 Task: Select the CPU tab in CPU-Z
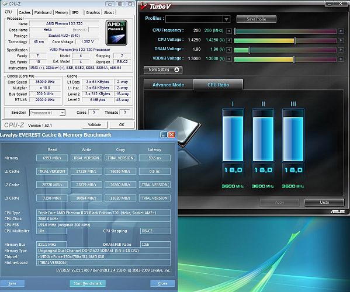(x=9, y=12)
